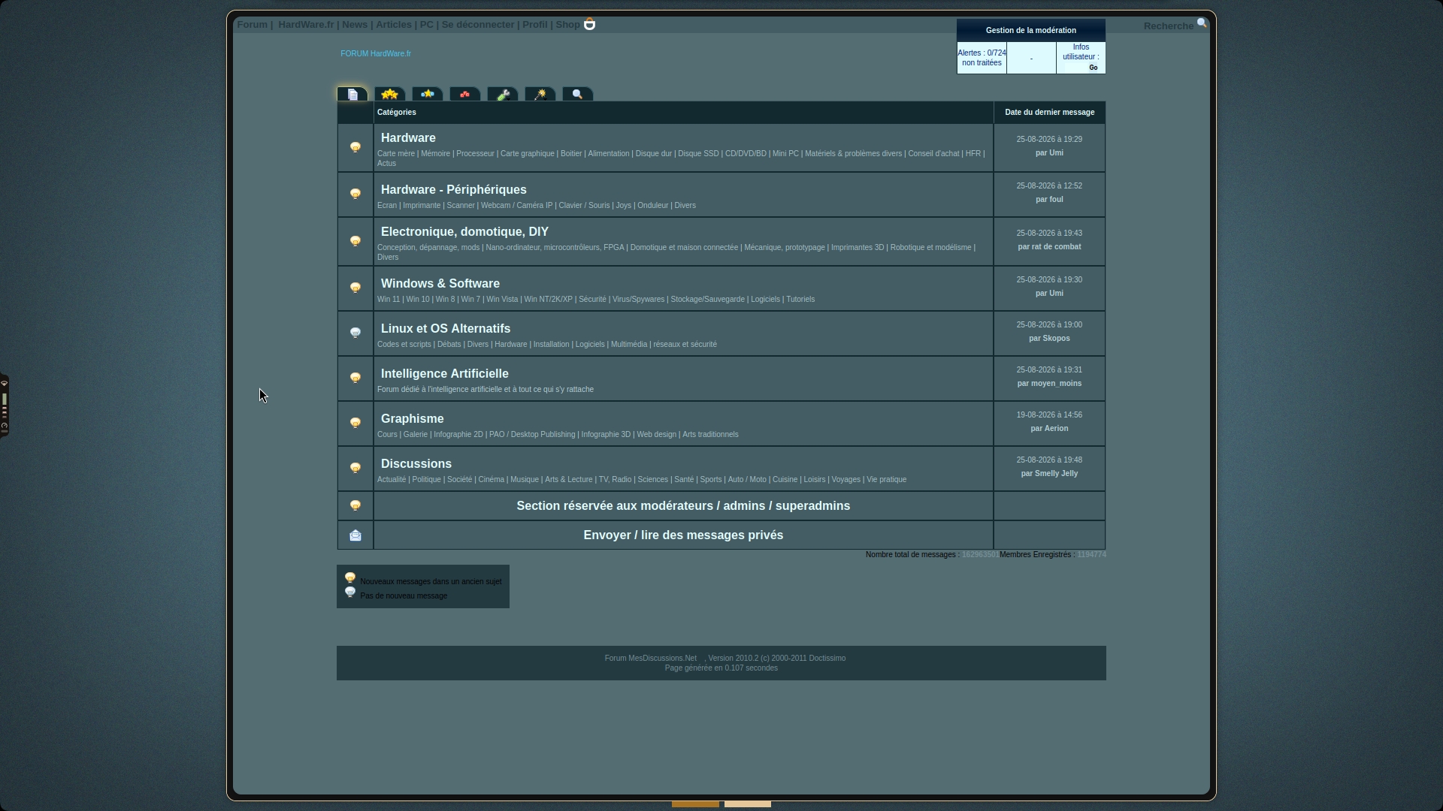Click the grey bulb icon for Linux row
1443x811 pixels.
coord(355,333)
